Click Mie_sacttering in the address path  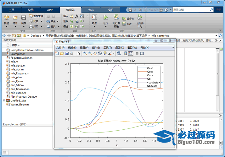160,35
